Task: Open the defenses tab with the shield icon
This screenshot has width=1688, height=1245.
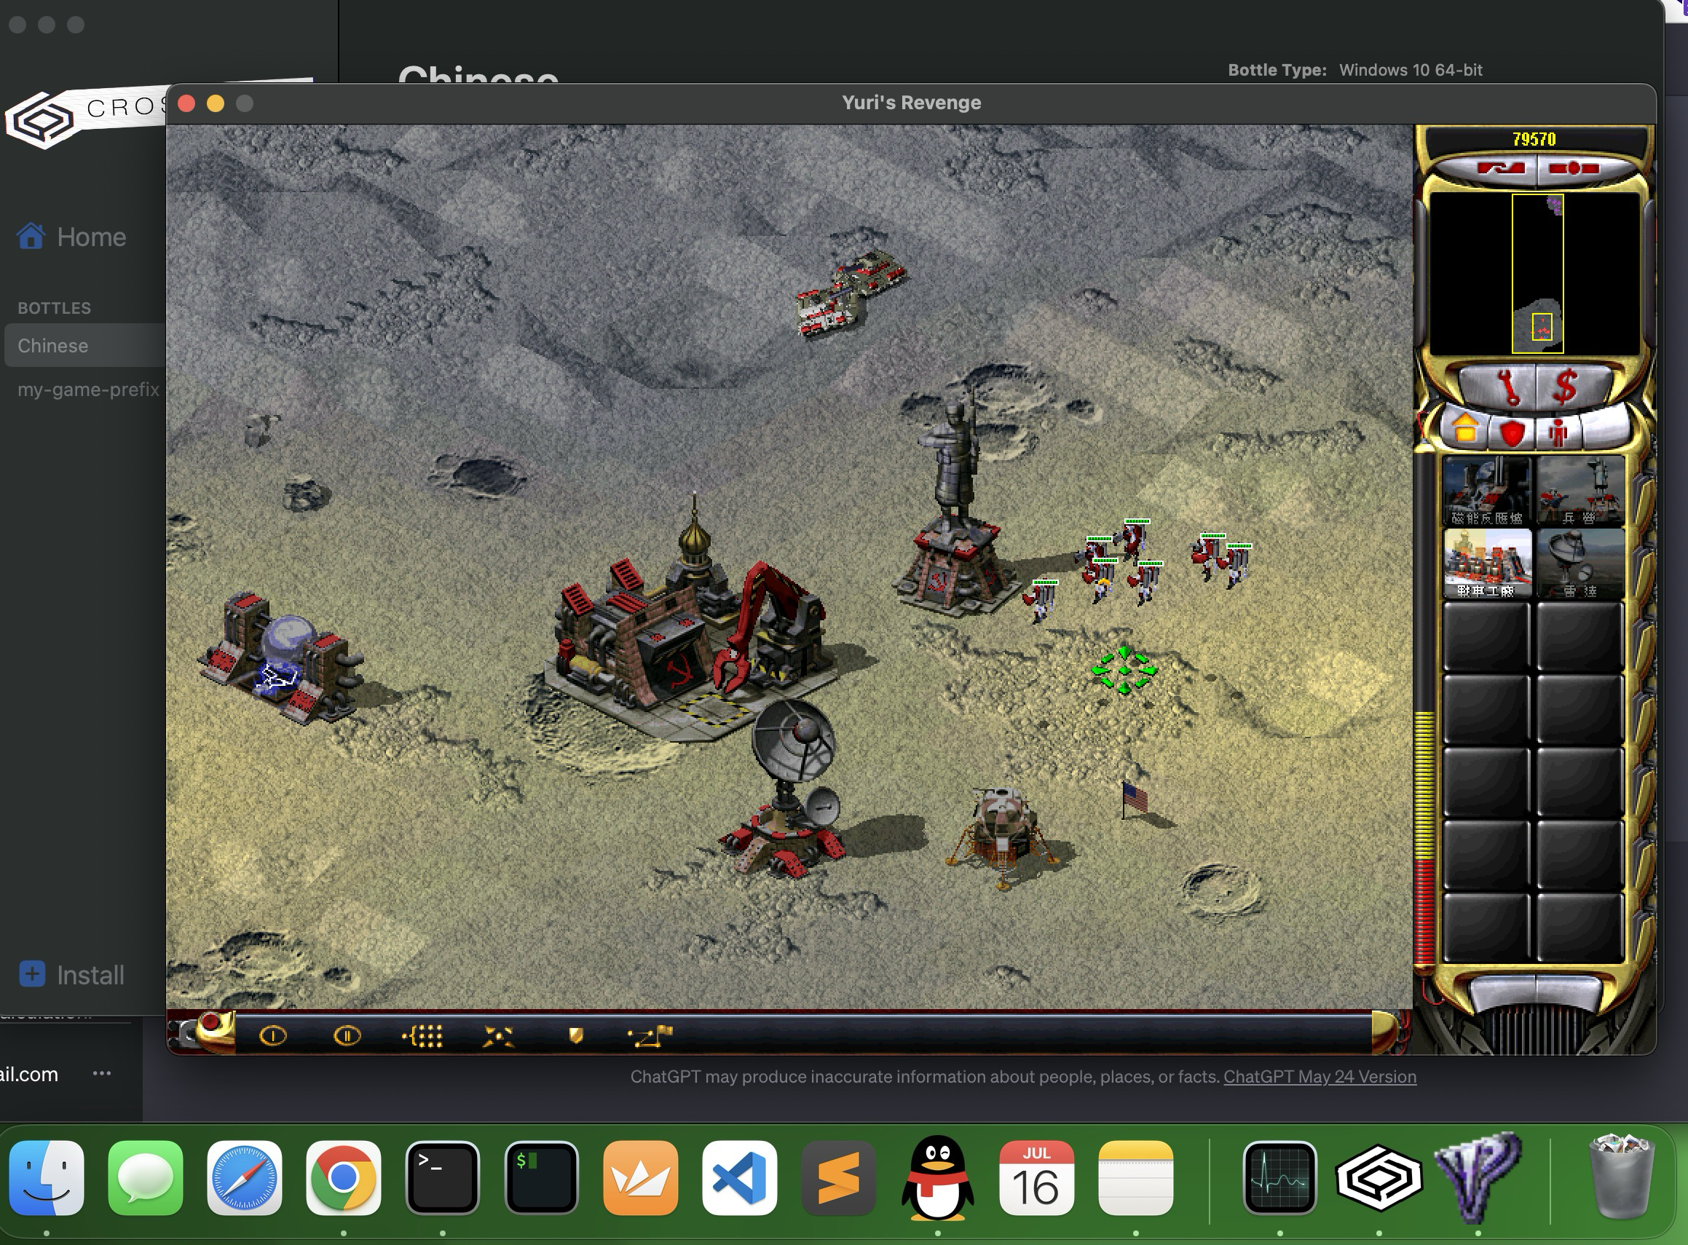Action: (1512, 432)
